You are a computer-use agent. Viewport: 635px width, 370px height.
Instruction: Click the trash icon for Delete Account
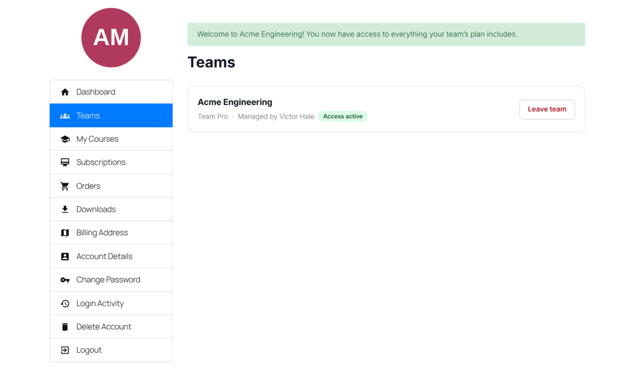tap(65, 326)
